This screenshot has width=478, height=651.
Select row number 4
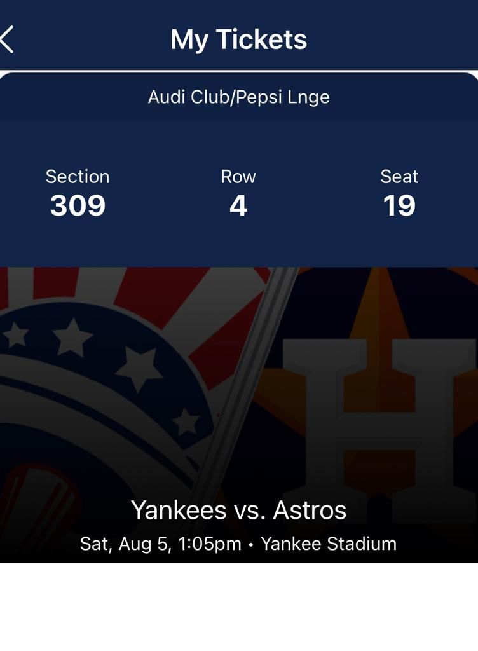238,205
